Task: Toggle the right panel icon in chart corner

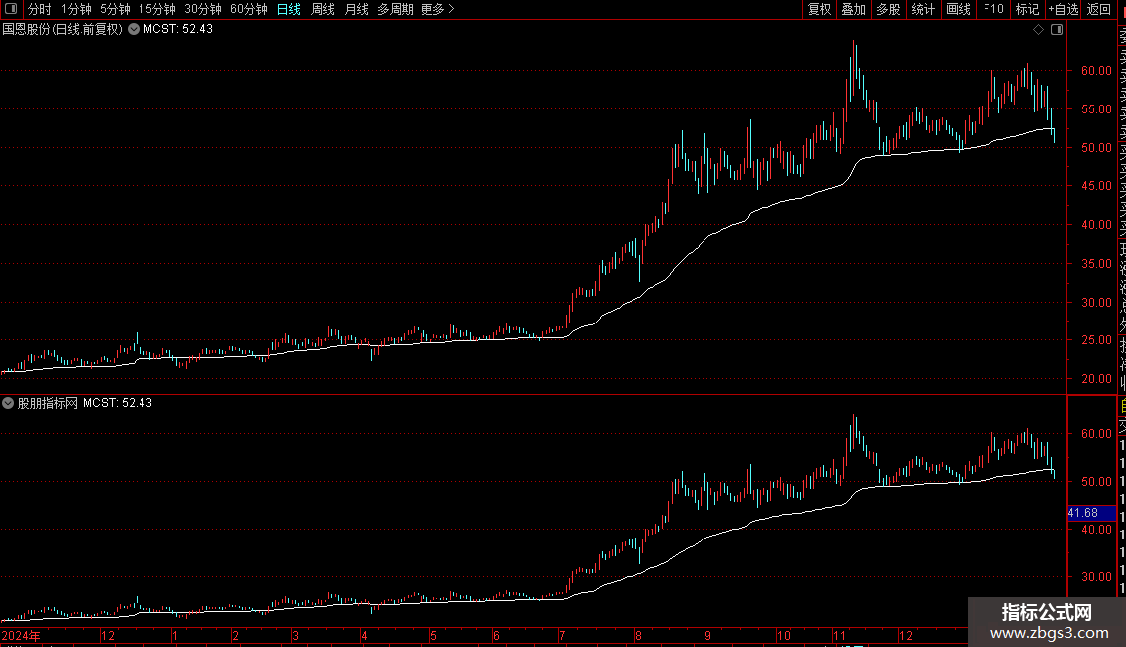Action: [x=1057, y=30]
